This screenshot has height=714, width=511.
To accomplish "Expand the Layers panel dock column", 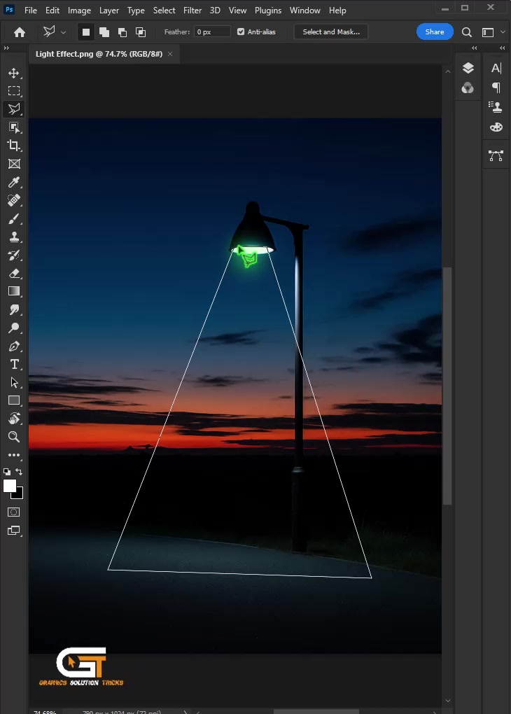I will pyautogui.click(x=474, y=48).
